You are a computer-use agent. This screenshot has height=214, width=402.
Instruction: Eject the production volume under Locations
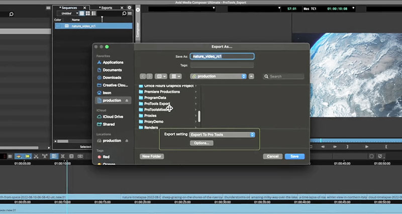click(127, 141)
